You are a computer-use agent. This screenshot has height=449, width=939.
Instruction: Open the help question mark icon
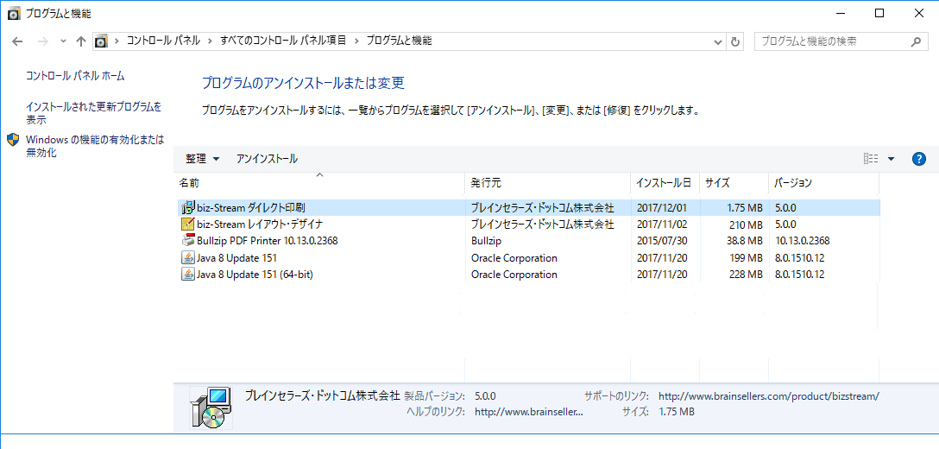pyautogui.click(x=918, y=159)
